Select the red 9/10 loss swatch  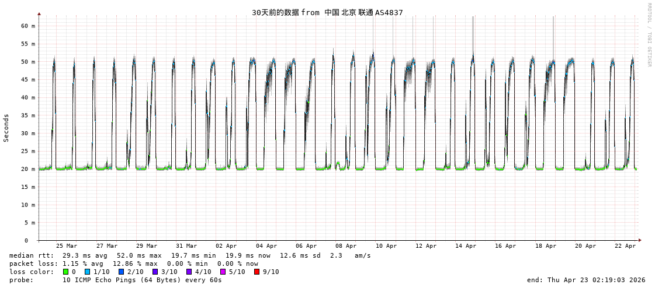[257, 272]
